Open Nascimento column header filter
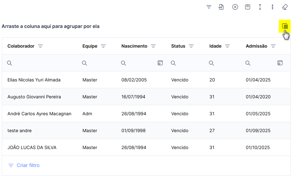The image size is (292, 177). coord(153,46)
